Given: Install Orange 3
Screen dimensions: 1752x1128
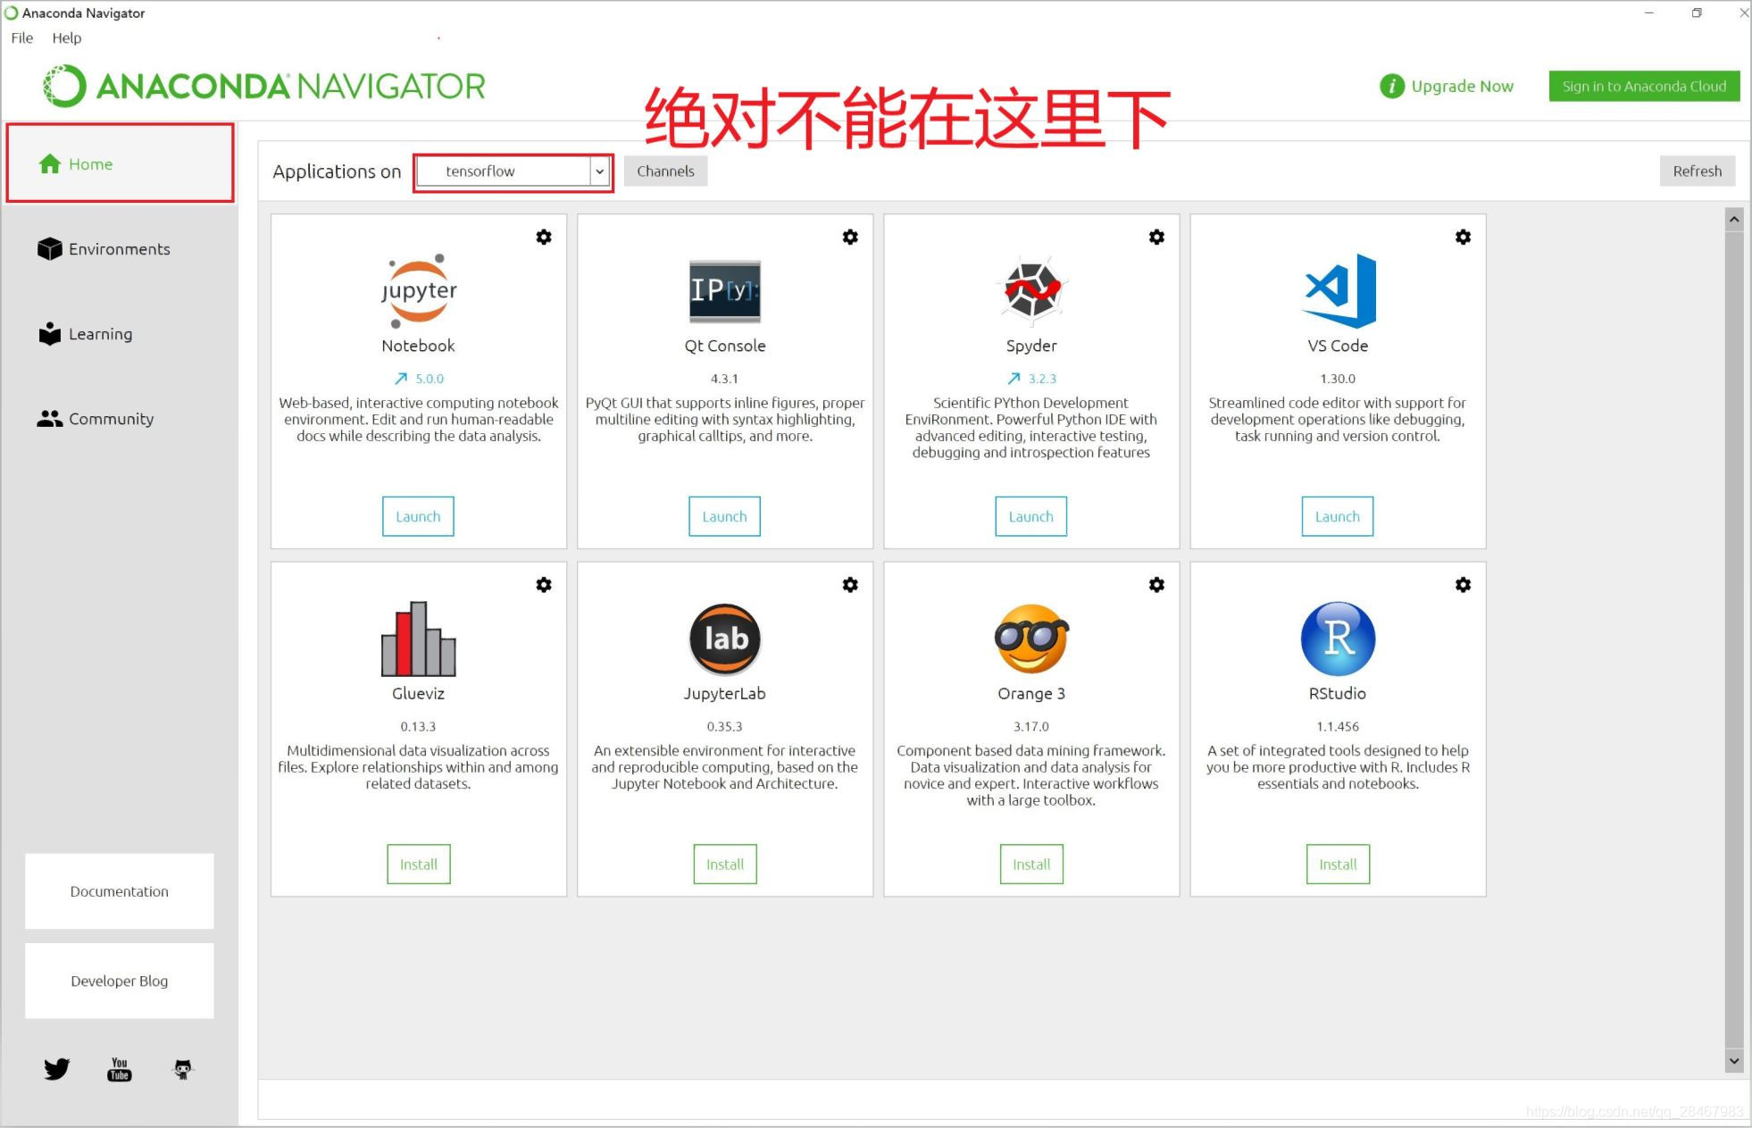Looking at the screenshot, I should click(x=1031, y=864).
